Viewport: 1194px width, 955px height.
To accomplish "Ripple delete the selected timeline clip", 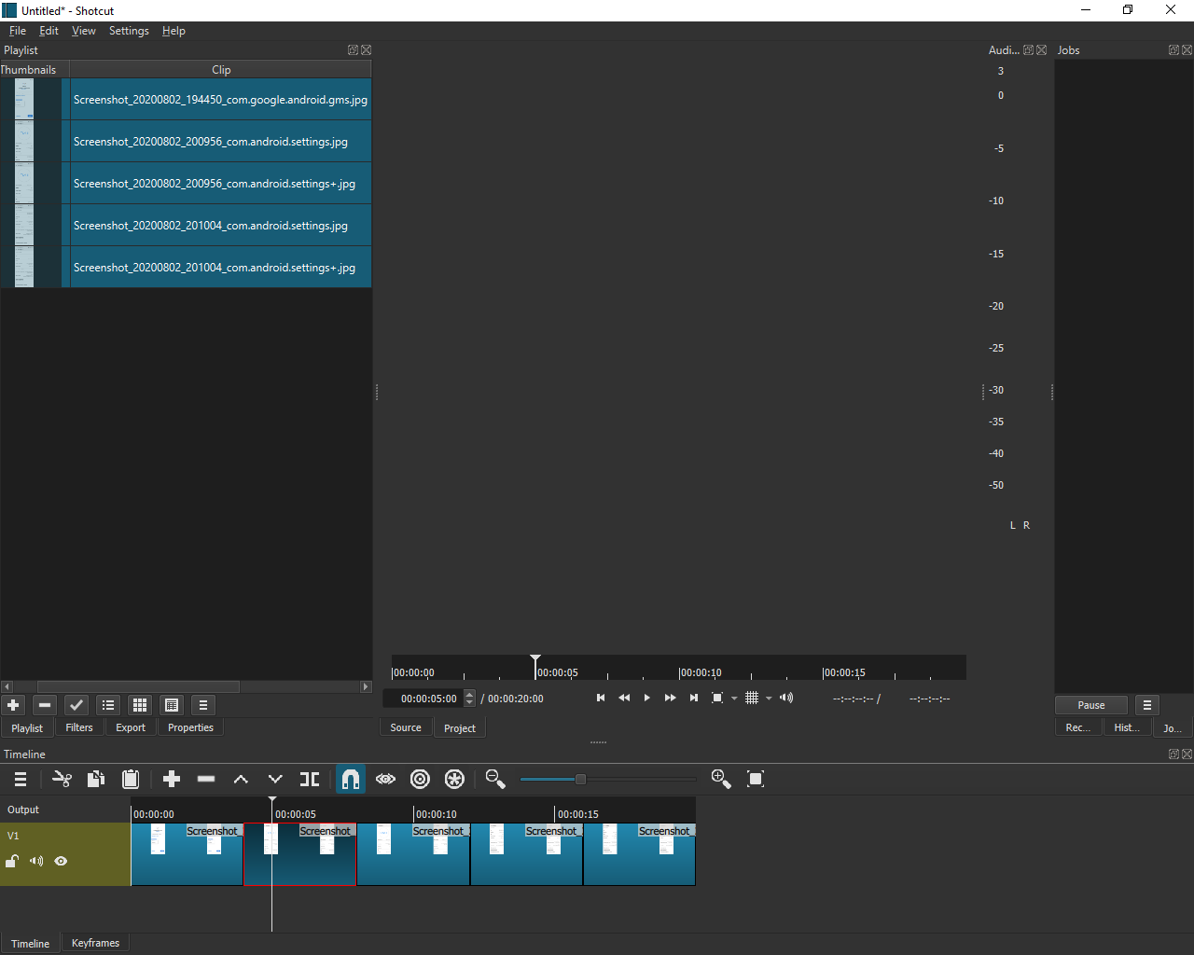I will coord(206,779).
